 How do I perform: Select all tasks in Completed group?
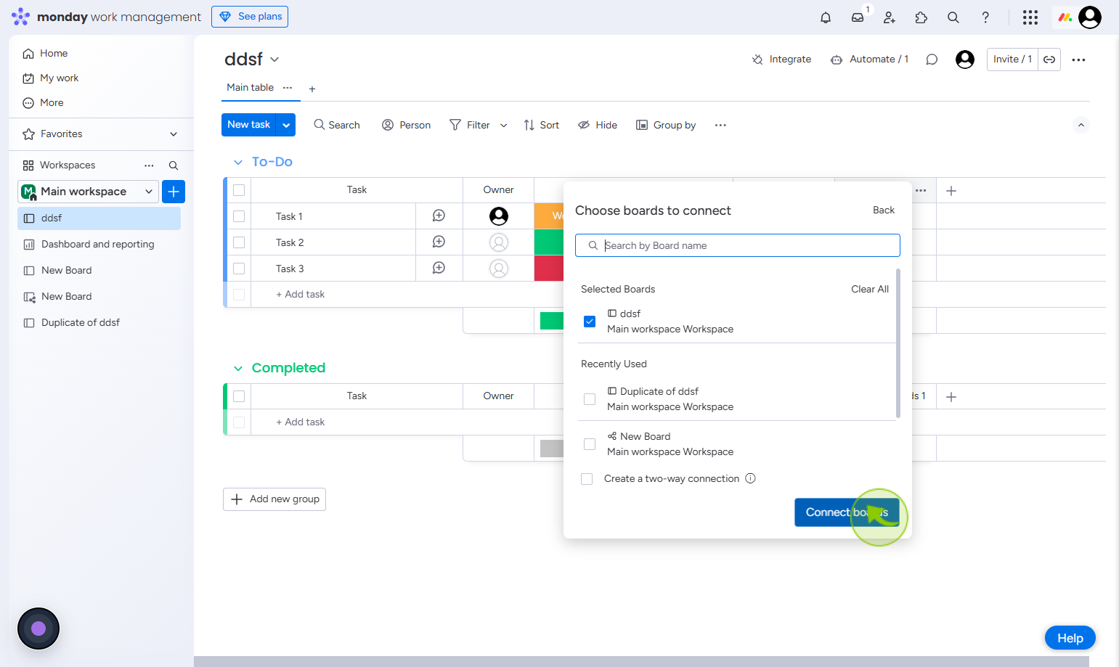click(x=239, y=396)
